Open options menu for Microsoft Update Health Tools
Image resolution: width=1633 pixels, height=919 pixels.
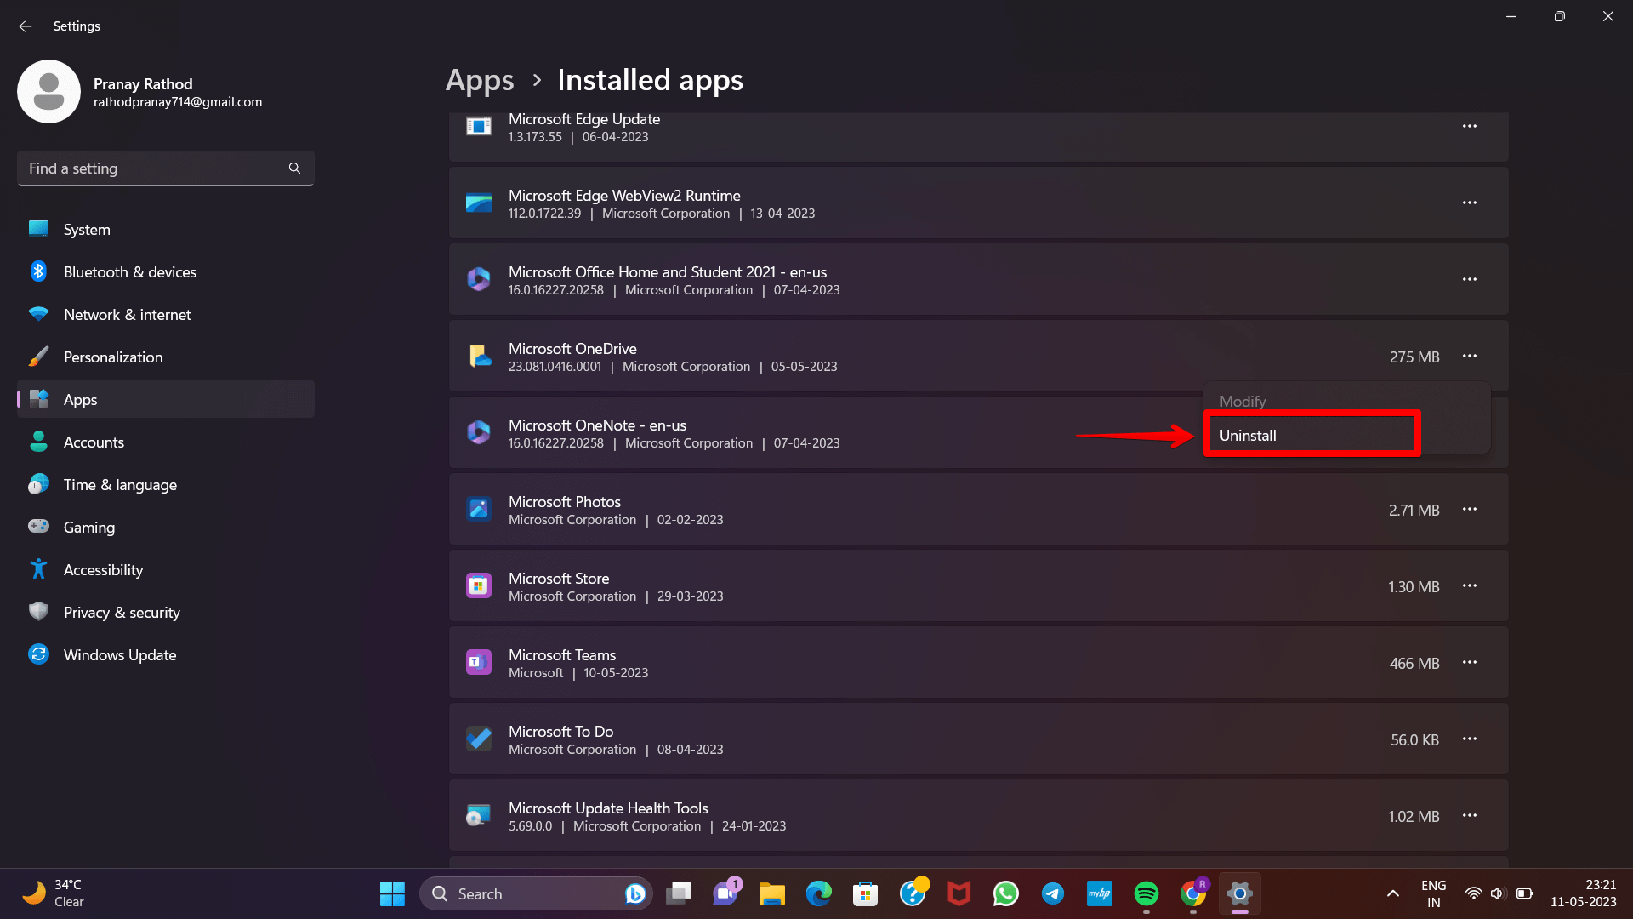(x=1469, y=816)
